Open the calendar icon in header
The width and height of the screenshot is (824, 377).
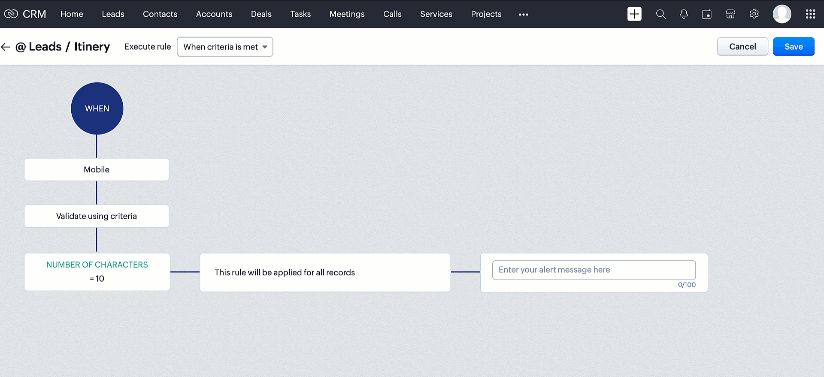pos(706,14)
